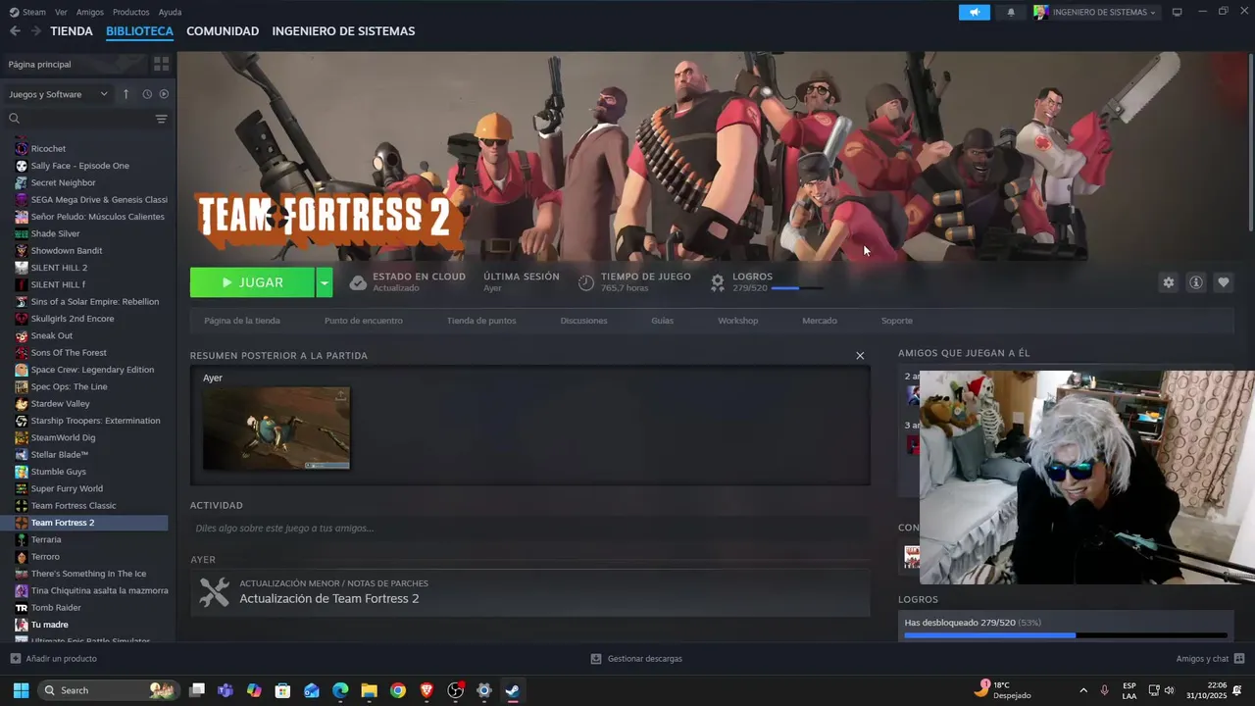
Task: Open the Mercado link
Action: pos(820,321)
